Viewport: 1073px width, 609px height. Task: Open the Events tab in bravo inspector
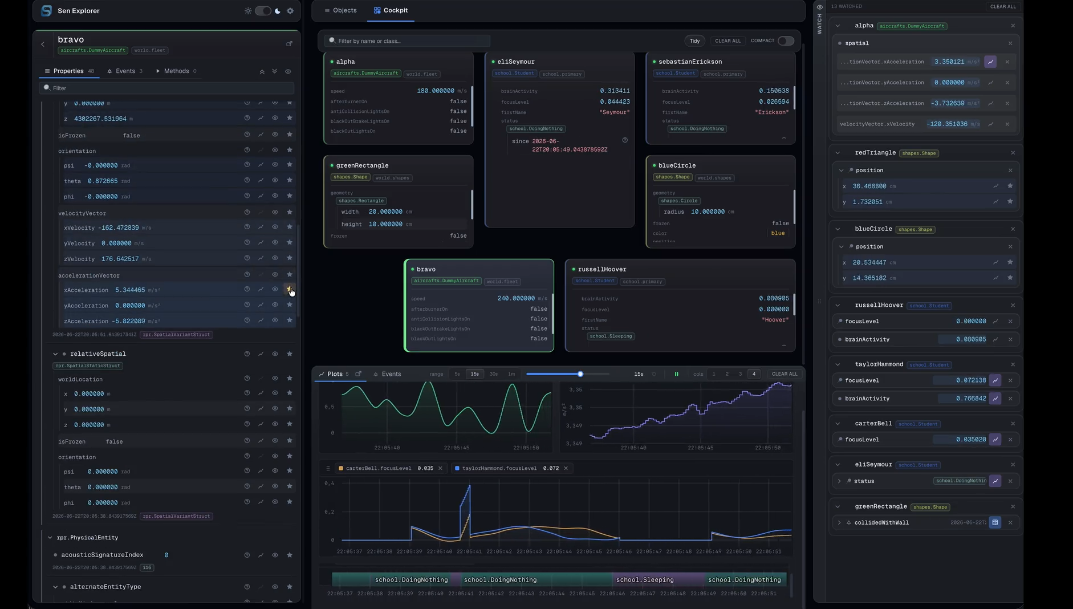coord(125,71)
